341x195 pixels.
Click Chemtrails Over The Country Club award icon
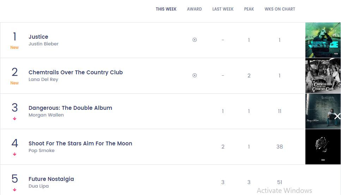pos(195,75)
